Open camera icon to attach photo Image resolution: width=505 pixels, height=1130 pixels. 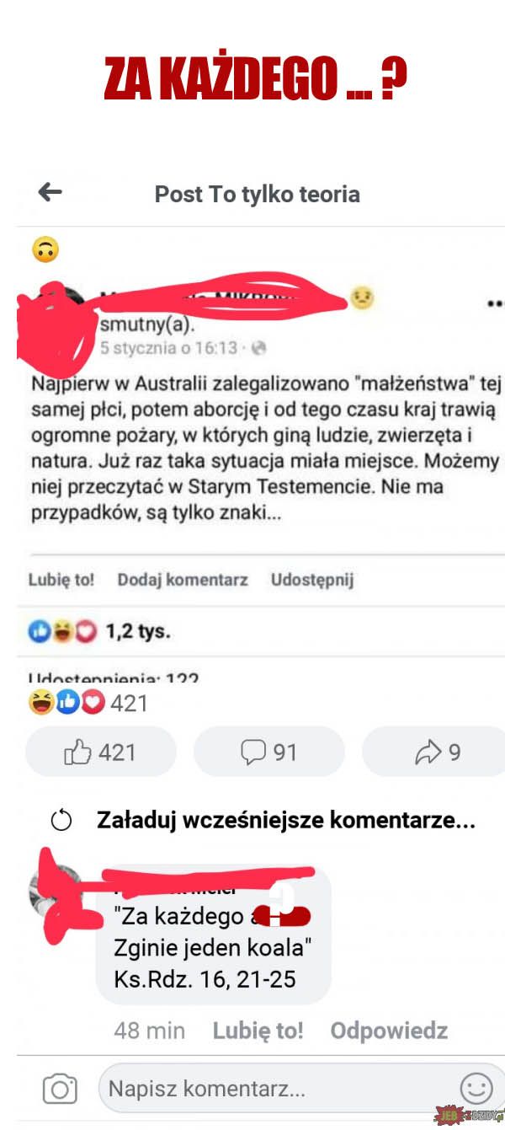point(60,1089)
